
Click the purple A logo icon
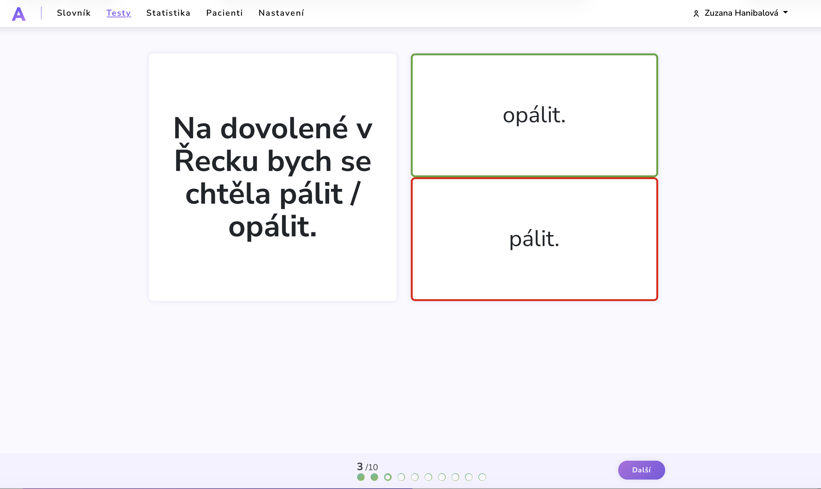pyautogui.click(x=19, y=14)
